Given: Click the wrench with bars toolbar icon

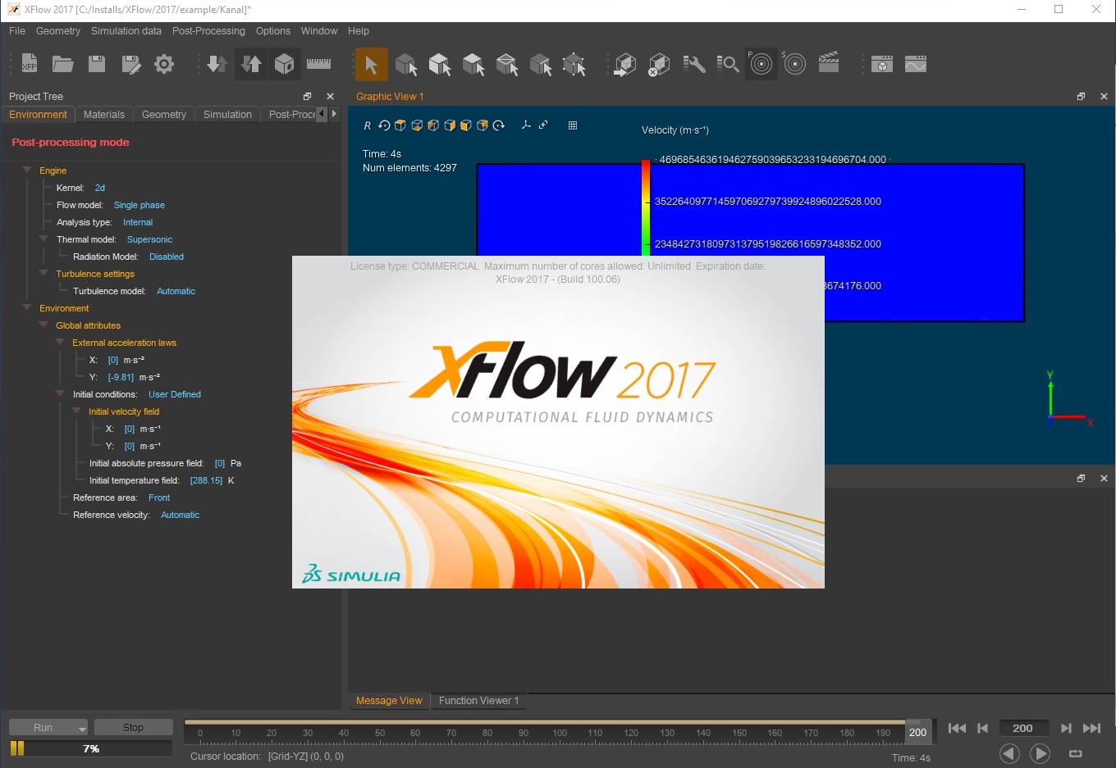Looking at the screenshot, I should (694, 64).
